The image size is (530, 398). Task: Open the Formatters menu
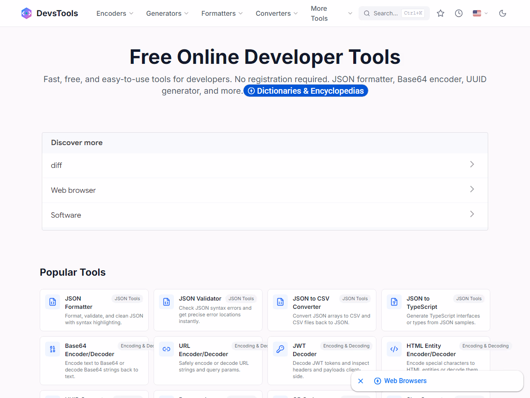click(222, 13)
